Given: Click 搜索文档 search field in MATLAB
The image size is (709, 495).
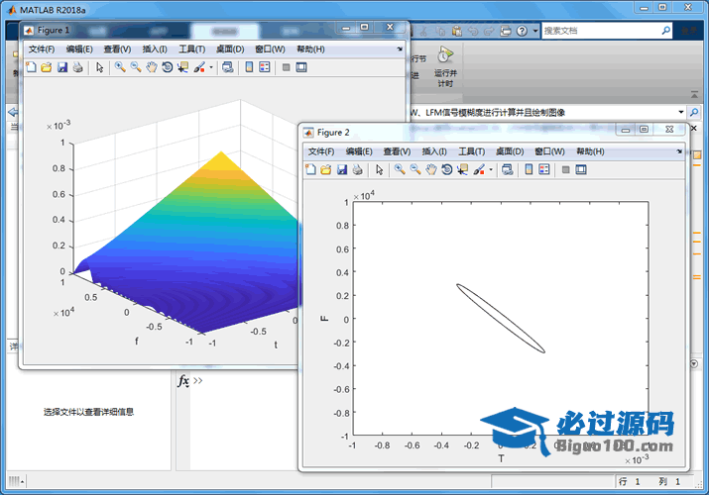Looking at the screenshot, I should [601, 31].
